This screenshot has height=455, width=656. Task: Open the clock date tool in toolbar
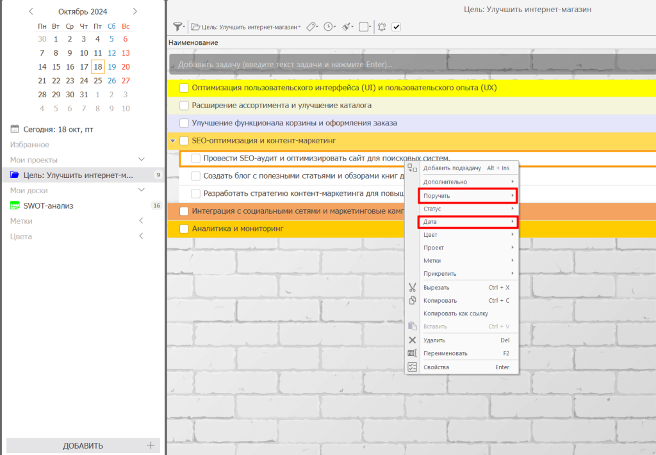pyautogui.click(x=329, y=27)
